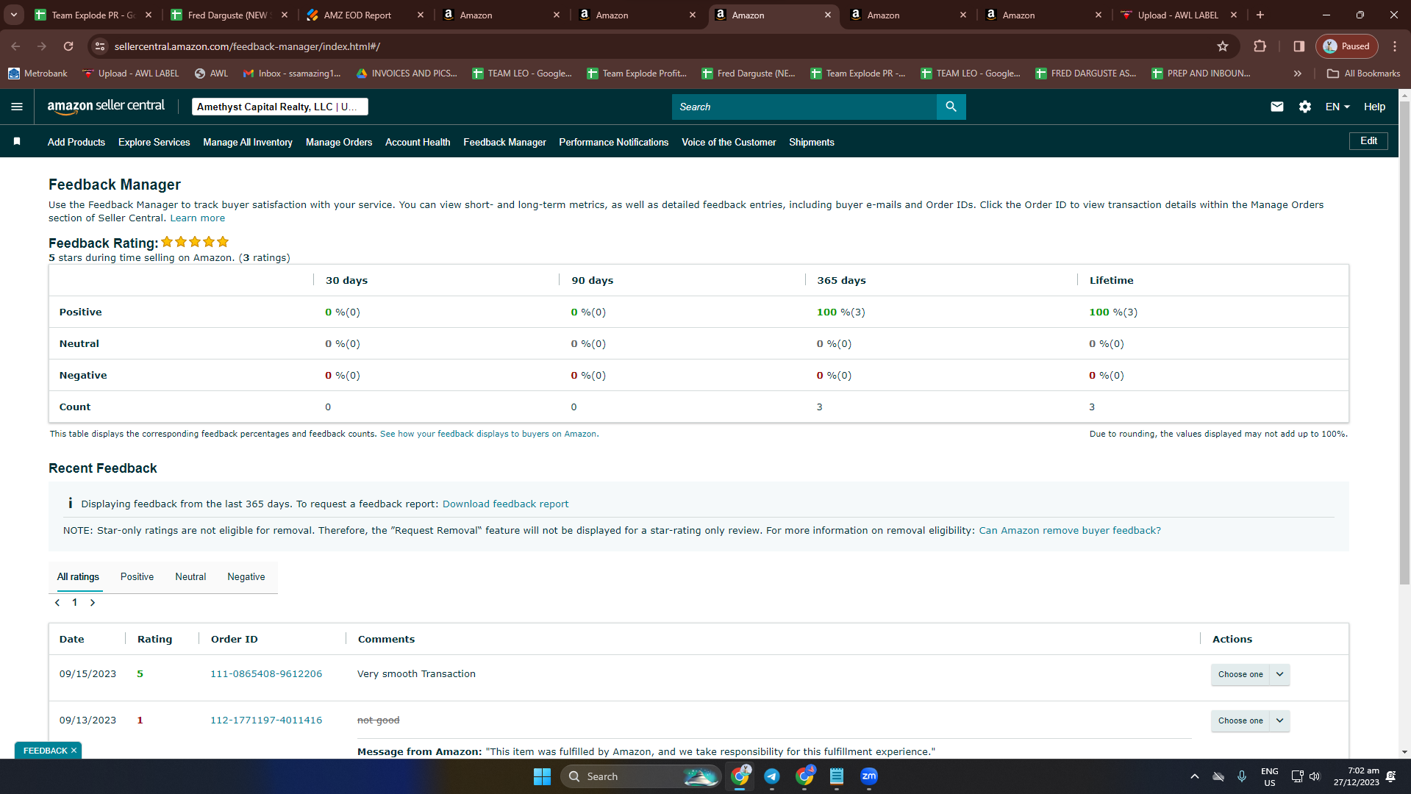Reload the page
The image size is (1411, 794).
point(68,46)
